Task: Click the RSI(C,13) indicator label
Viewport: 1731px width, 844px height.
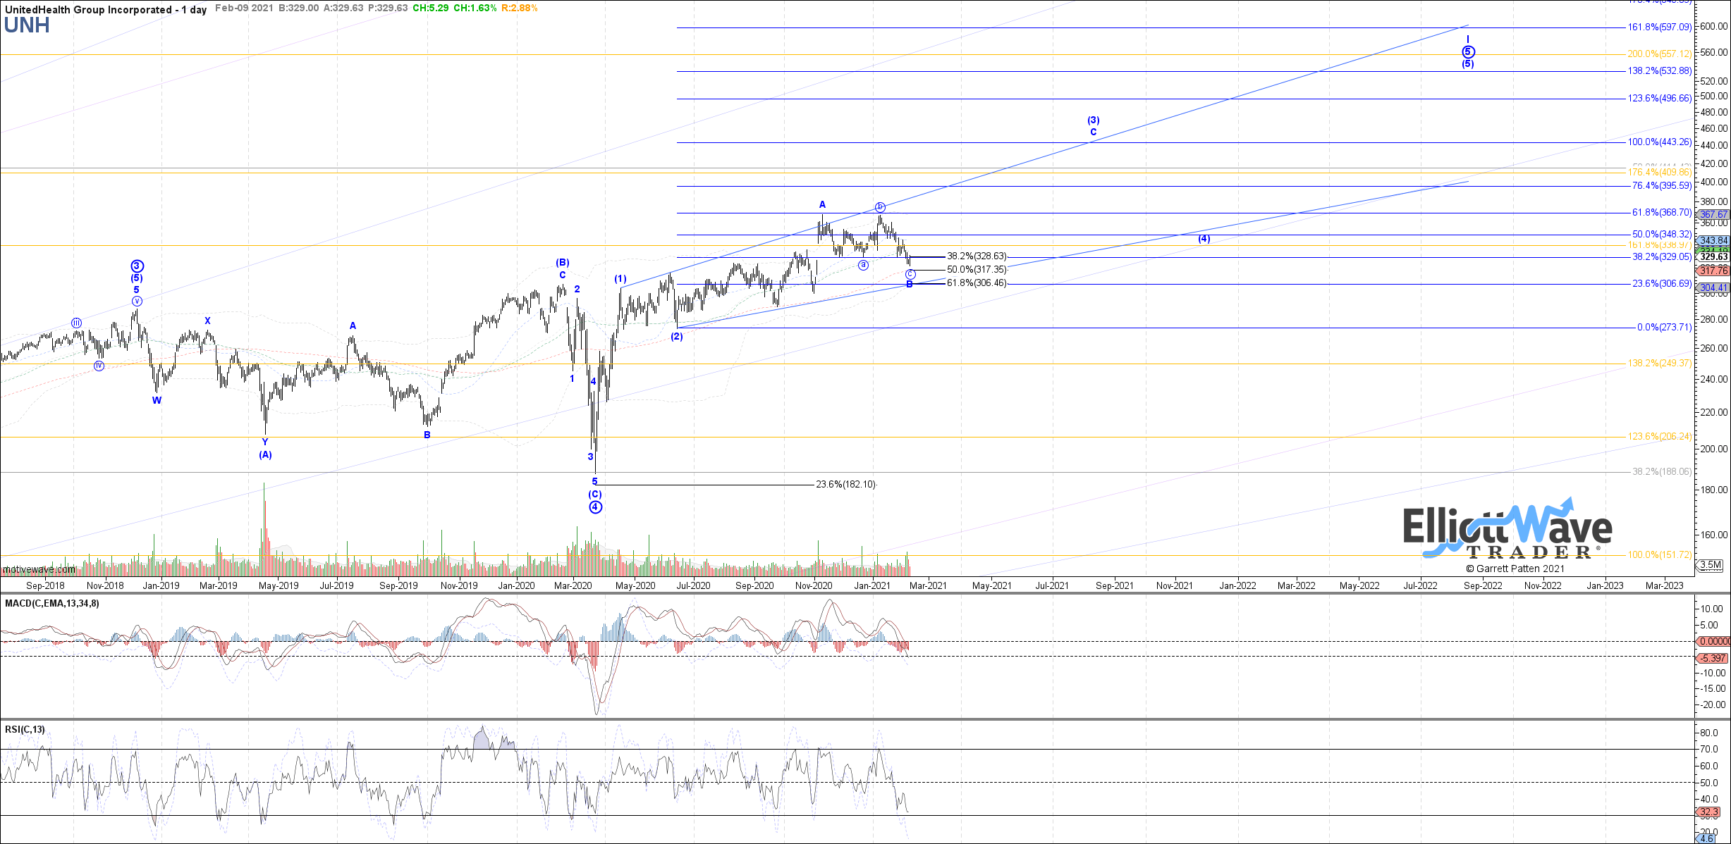Action: (25, 729)
